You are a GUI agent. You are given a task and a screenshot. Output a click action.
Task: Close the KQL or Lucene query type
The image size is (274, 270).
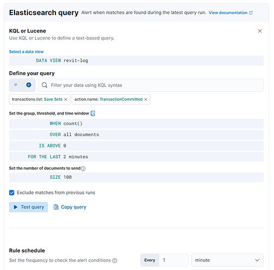point(259,31)
